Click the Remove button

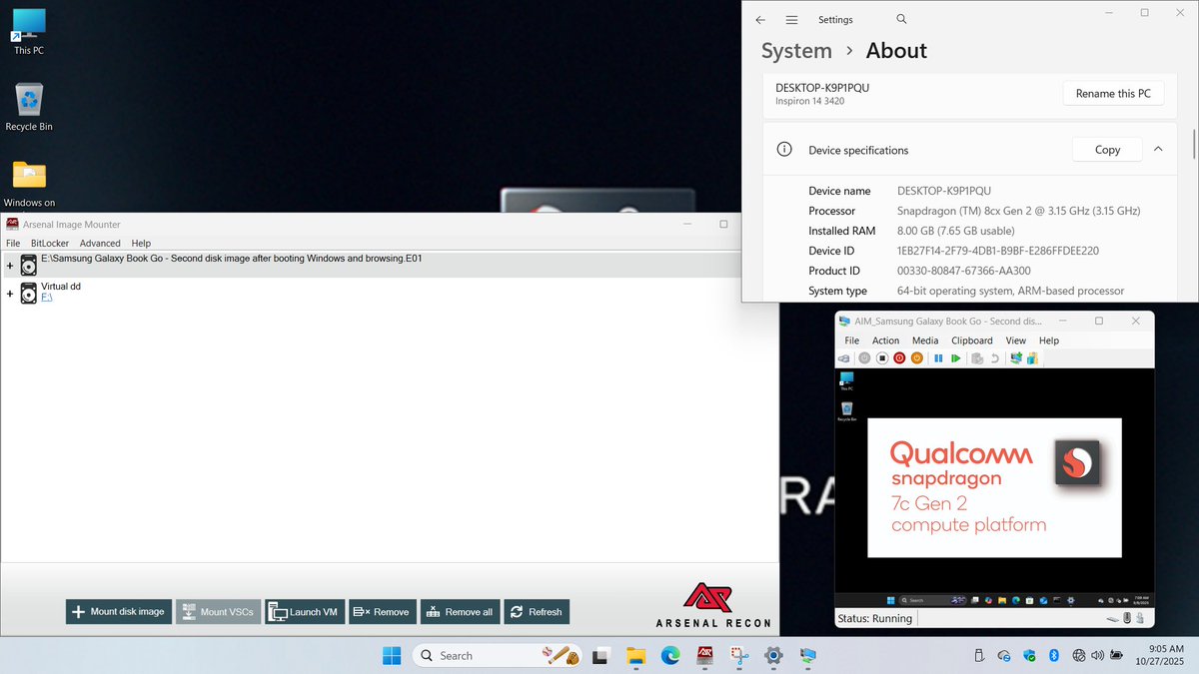[x=383, y=612]
